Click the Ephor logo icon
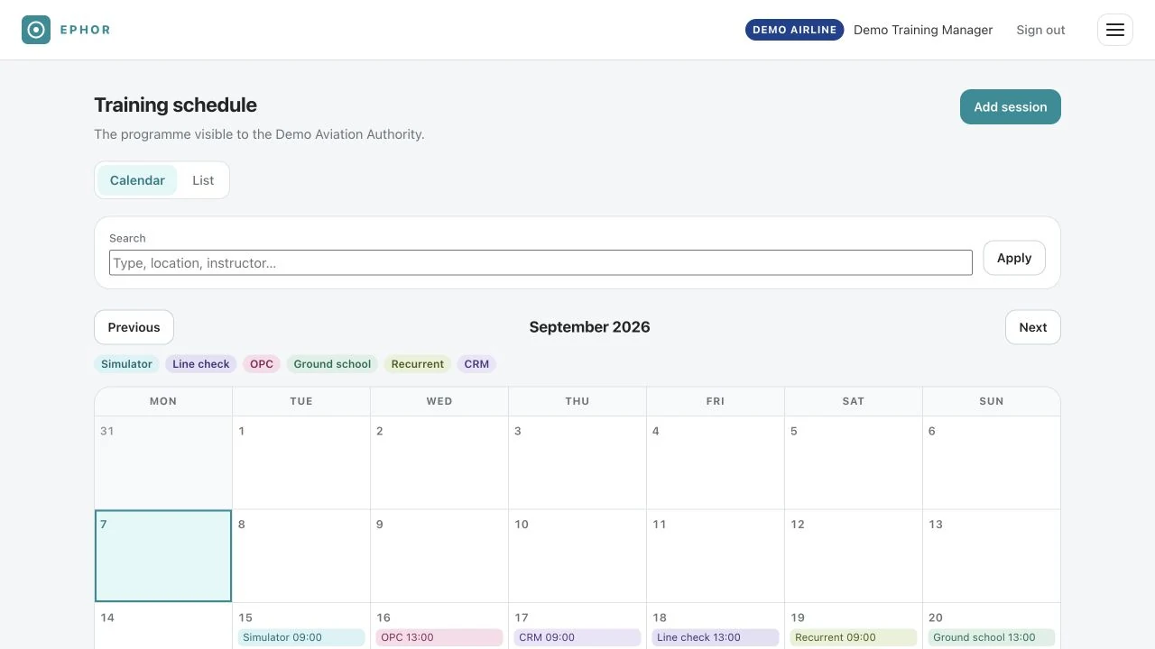1155x649 pixels. (36, 30)
